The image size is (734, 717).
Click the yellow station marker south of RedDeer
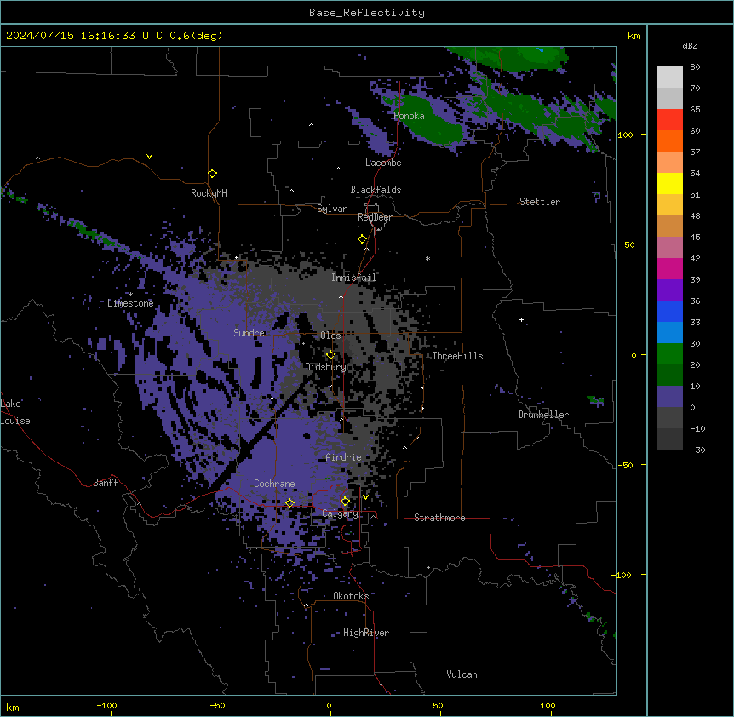point(363,239)
